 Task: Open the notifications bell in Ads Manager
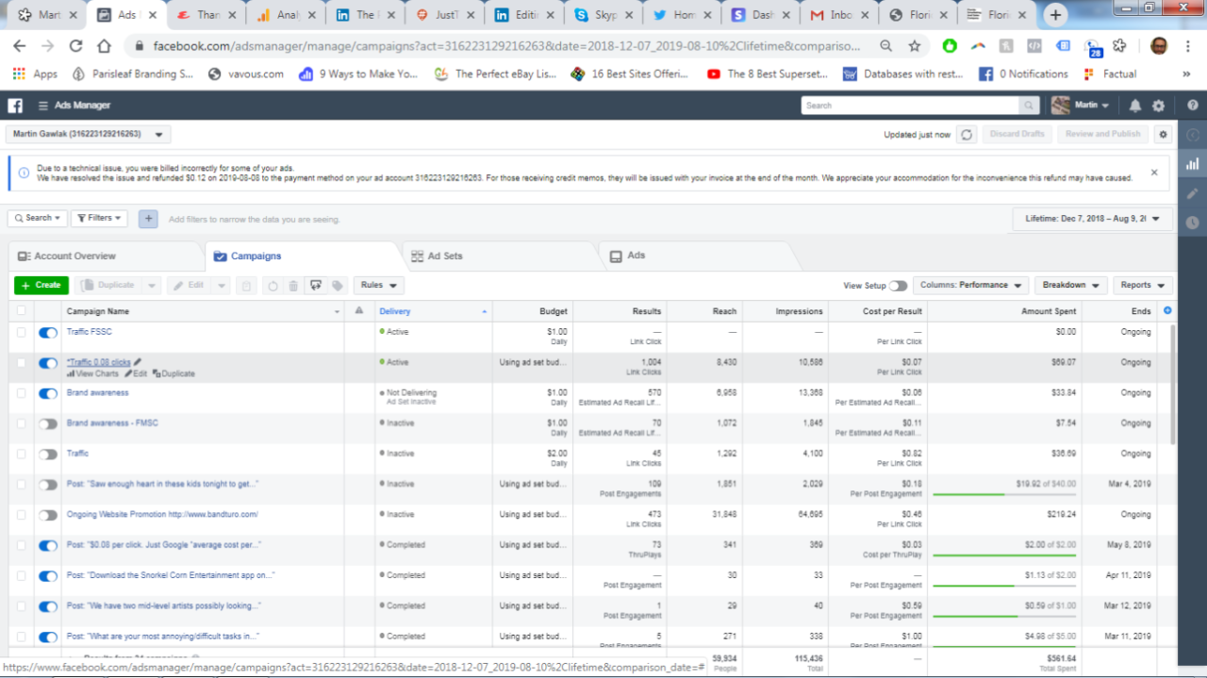pos(1135,106)
